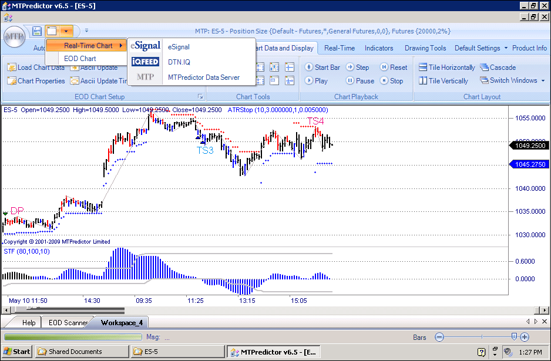Image resolution: width=551 pixels, height=361 pixels.
Task: Choose MTPredictor Data Server option
Action: (203, 77)
